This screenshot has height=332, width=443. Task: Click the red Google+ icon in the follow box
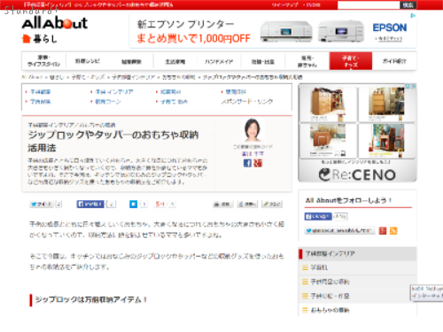tap(383, 230)
